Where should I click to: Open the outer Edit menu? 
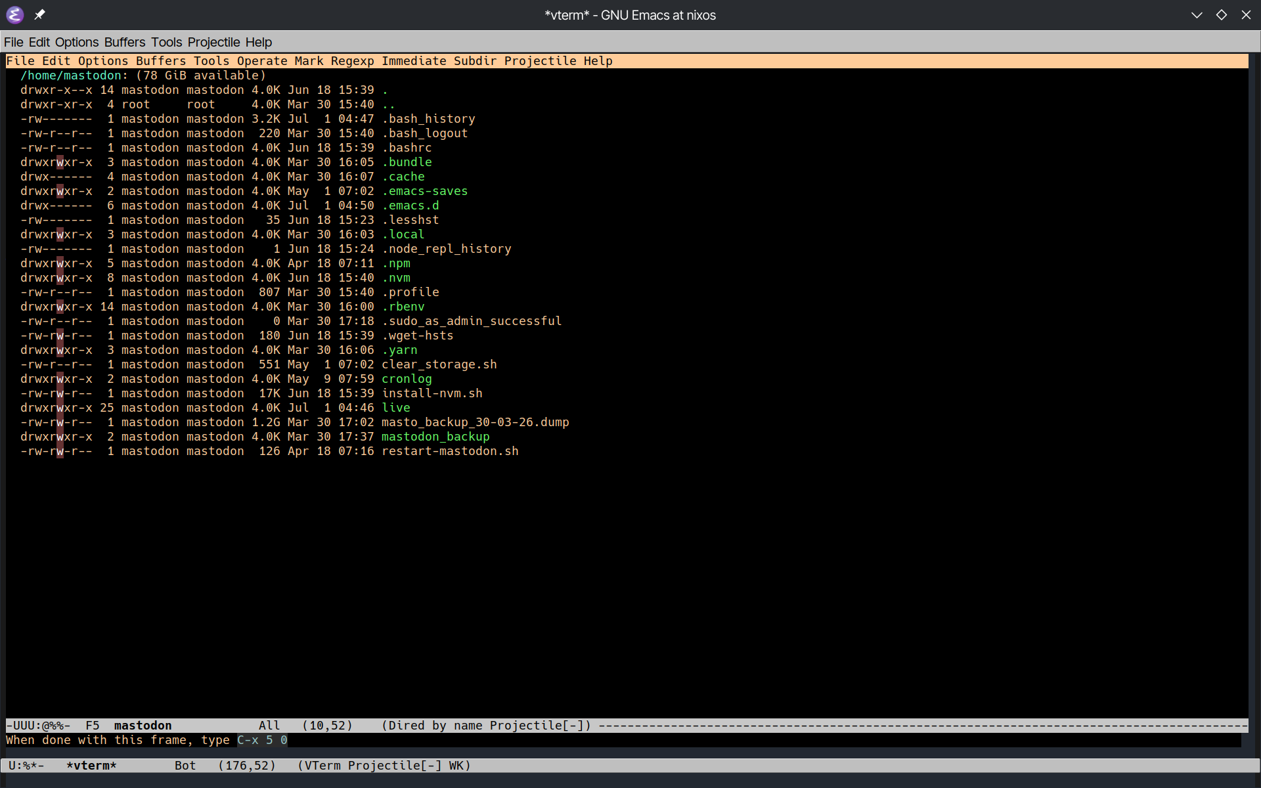(39, 42)
